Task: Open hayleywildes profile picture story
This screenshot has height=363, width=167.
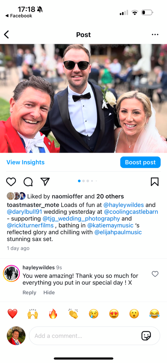Action: click(11, 273)
